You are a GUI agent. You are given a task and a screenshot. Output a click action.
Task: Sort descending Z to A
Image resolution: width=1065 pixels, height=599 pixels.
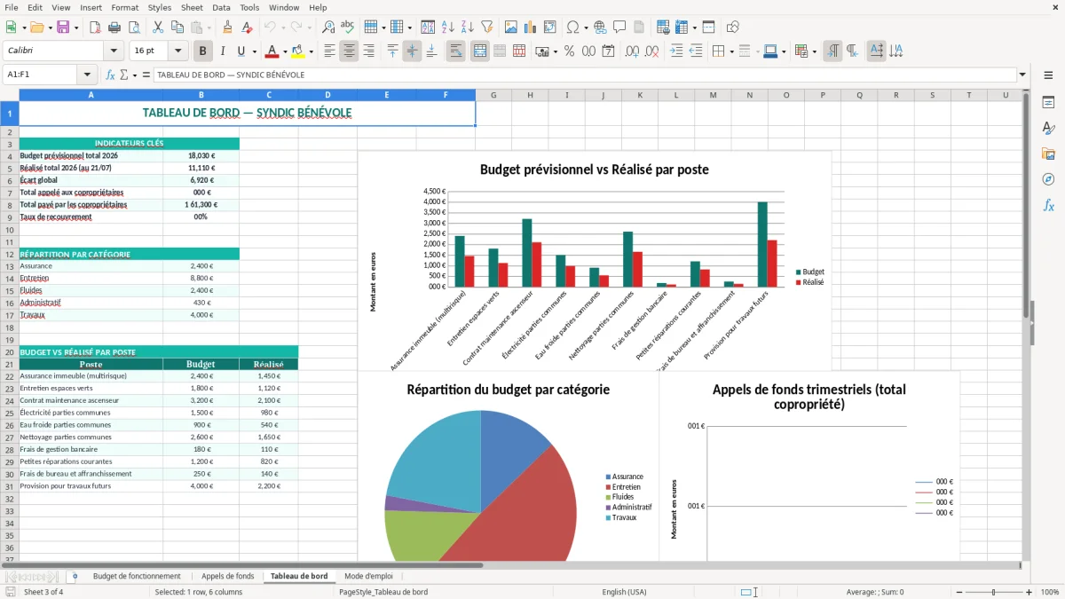[x=467, y=28]
